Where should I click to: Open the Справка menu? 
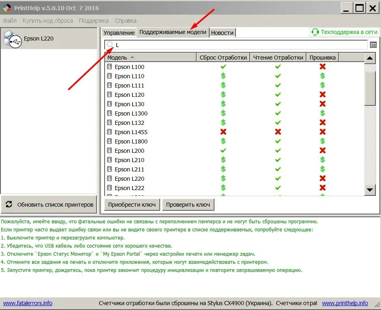[125, 21]
